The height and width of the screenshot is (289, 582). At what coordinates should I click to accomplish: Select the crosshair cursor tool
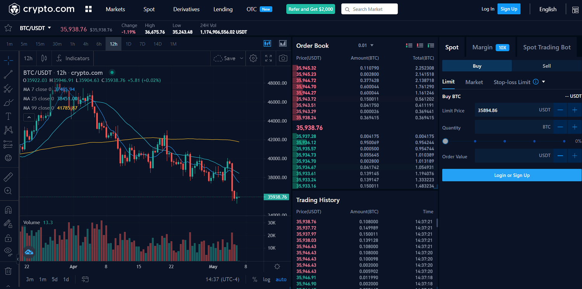pos(8,60)
